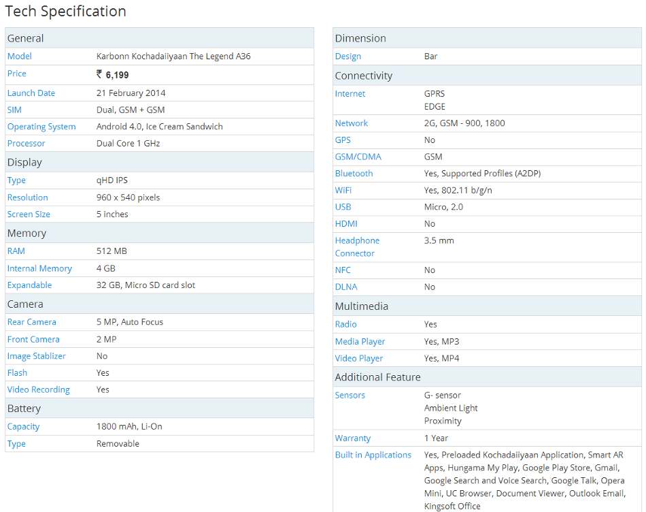
Task: Click 'Yes, Supported Profiles (A2DP)' value
Action: (x=482, y=174)
